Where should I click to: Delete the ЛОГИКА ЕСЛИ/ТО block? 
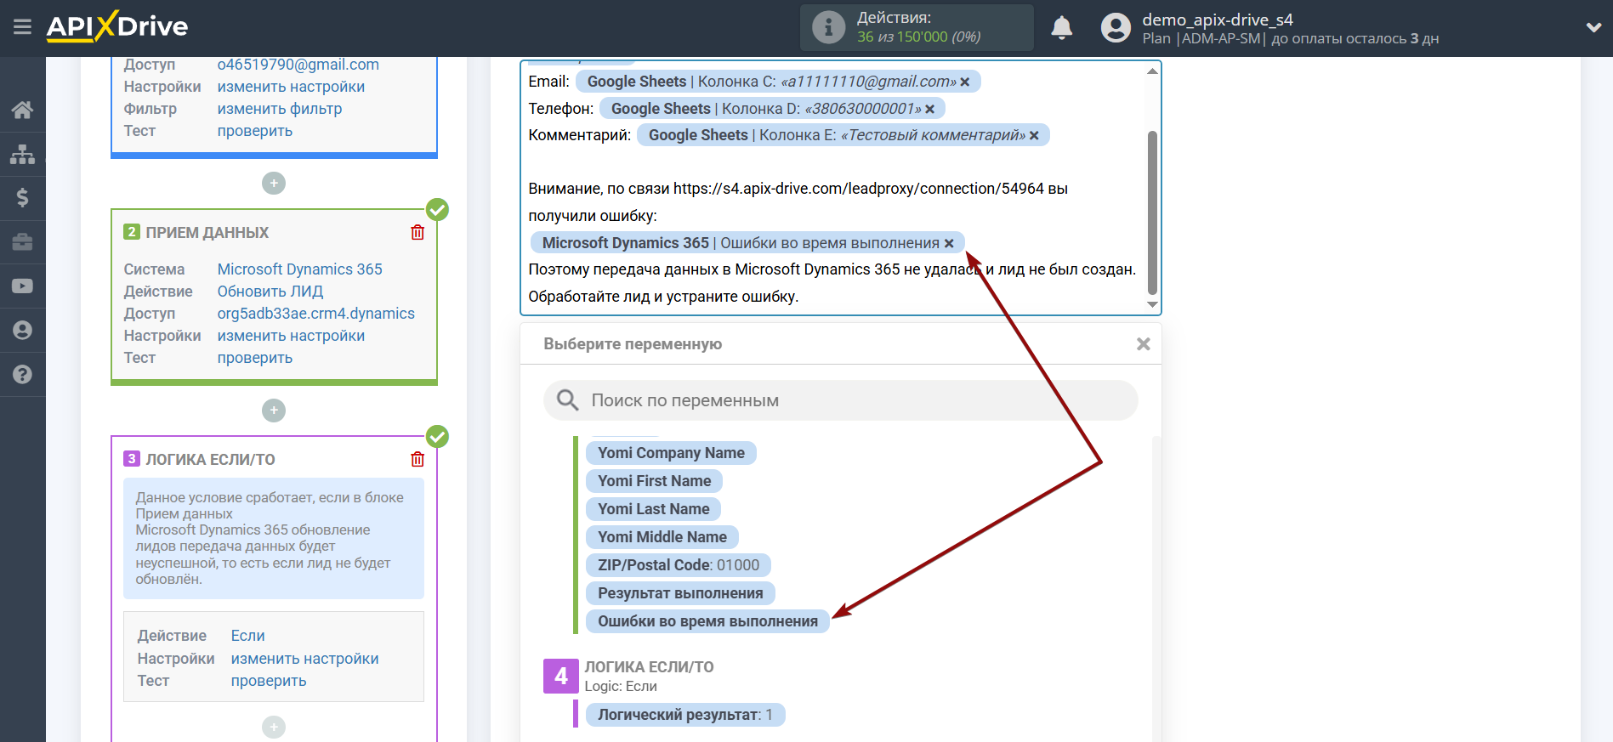click(x=417, y=459)
